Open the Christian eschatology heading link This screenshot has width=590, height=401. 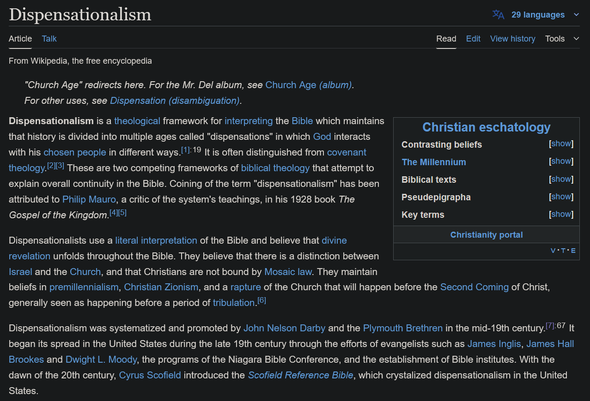click(x=487, y=127)
